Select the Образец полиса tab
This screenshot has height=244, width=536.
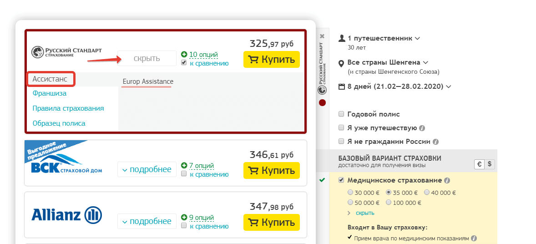click(x=59, y=123)
